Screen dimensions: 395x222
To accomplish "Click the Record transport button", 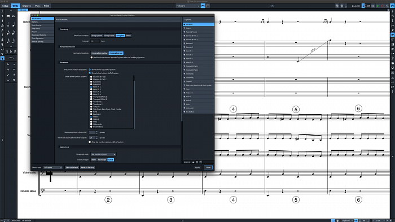I will point(383,6).
